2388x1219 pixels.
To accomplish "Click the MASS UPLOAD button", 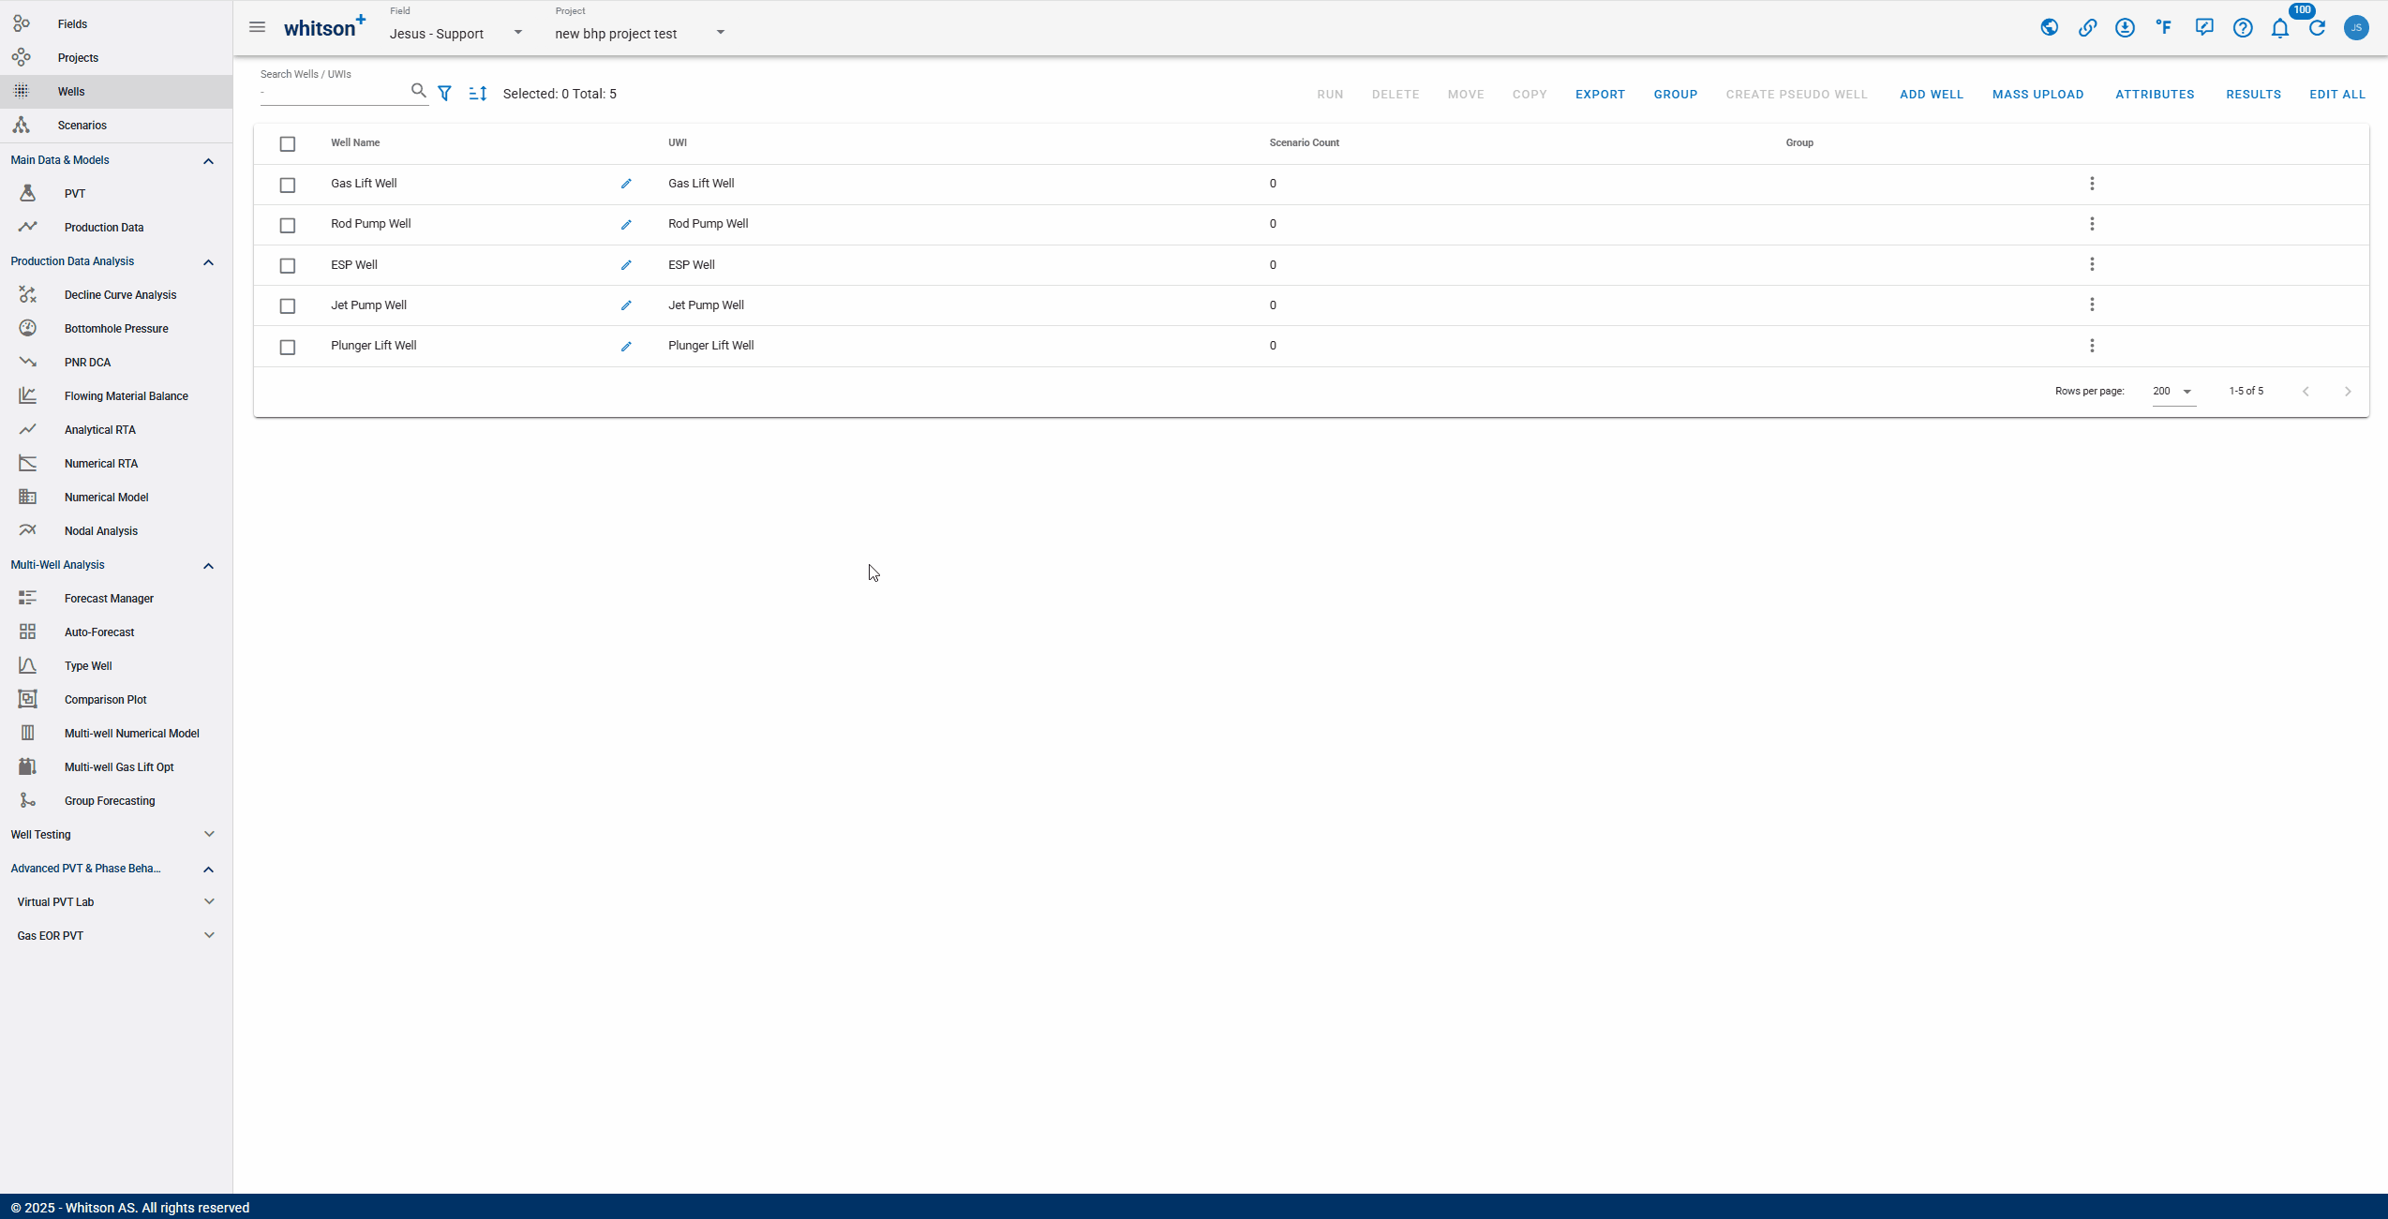I will pos(2037,95).
